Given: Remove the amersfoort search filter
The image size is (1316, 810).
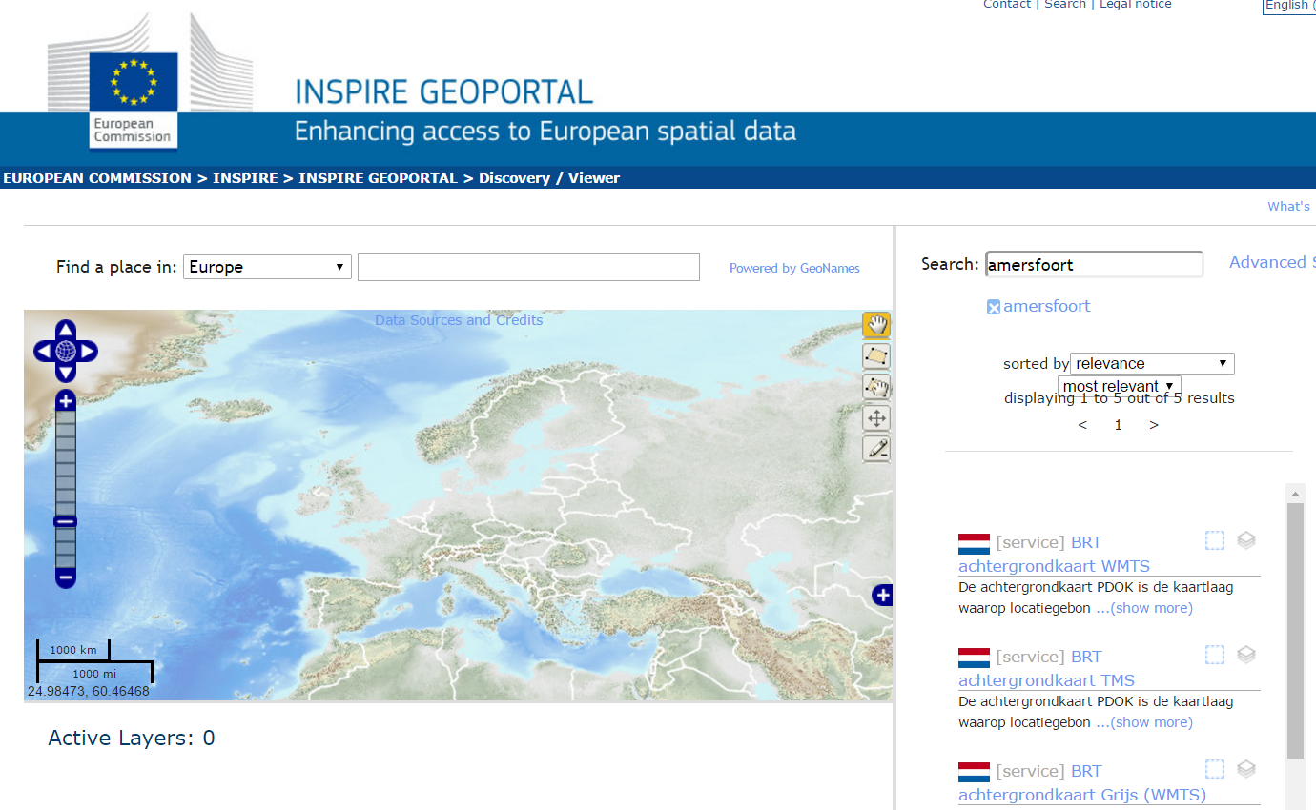Looking at the screenshot, I should click(994, 307).
